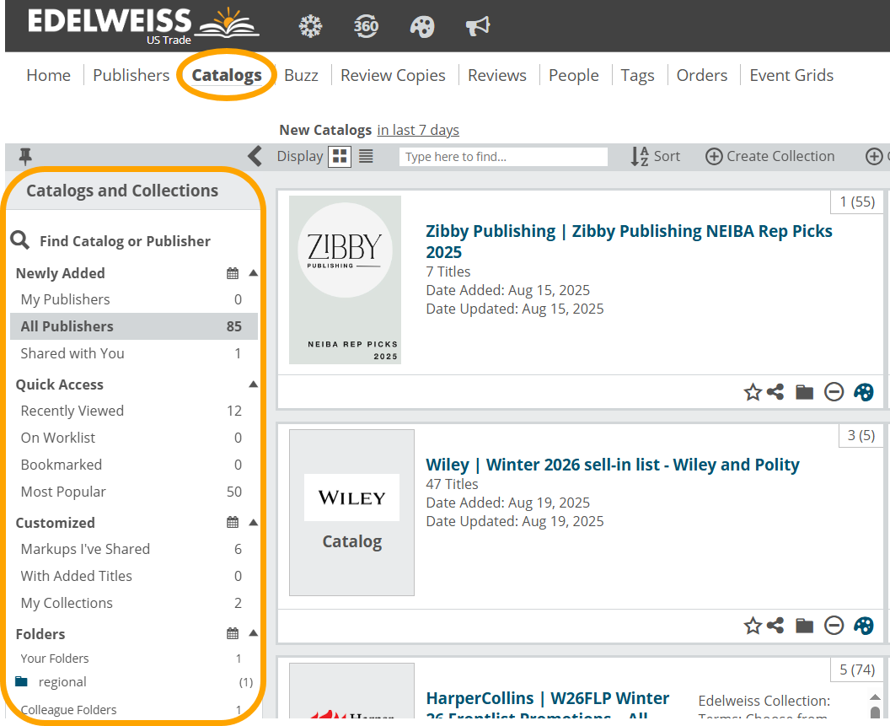
Task: Open the Event Grids tab
Action: pyautogui.click(x=791, y=75)
